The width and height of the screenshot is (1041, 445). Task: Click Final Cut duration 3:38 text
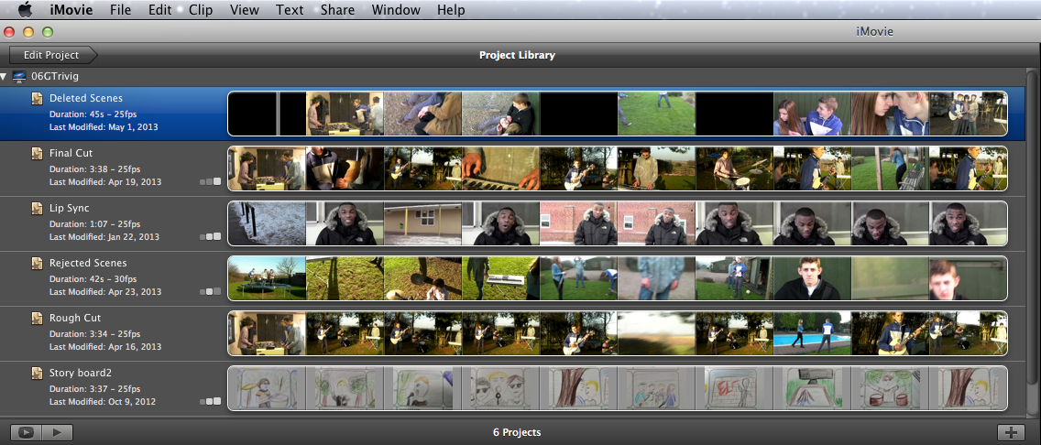[x=95, y=169]
